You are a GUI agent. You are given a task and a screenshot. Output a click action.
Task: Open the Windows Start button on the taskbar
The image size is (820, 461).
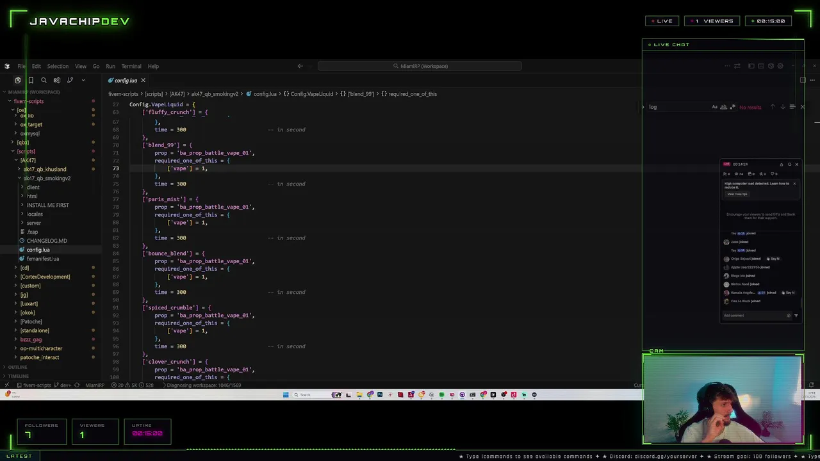tap(286, 394)
